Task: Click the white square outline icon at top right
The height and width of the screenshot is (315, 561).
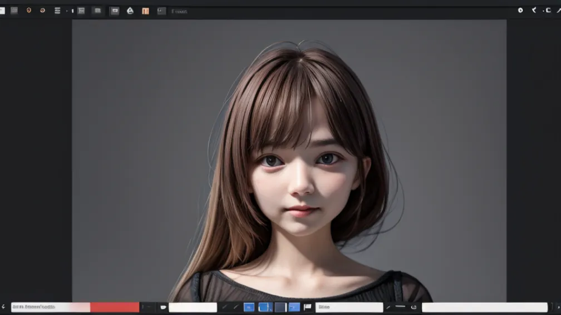Action: 548,11
